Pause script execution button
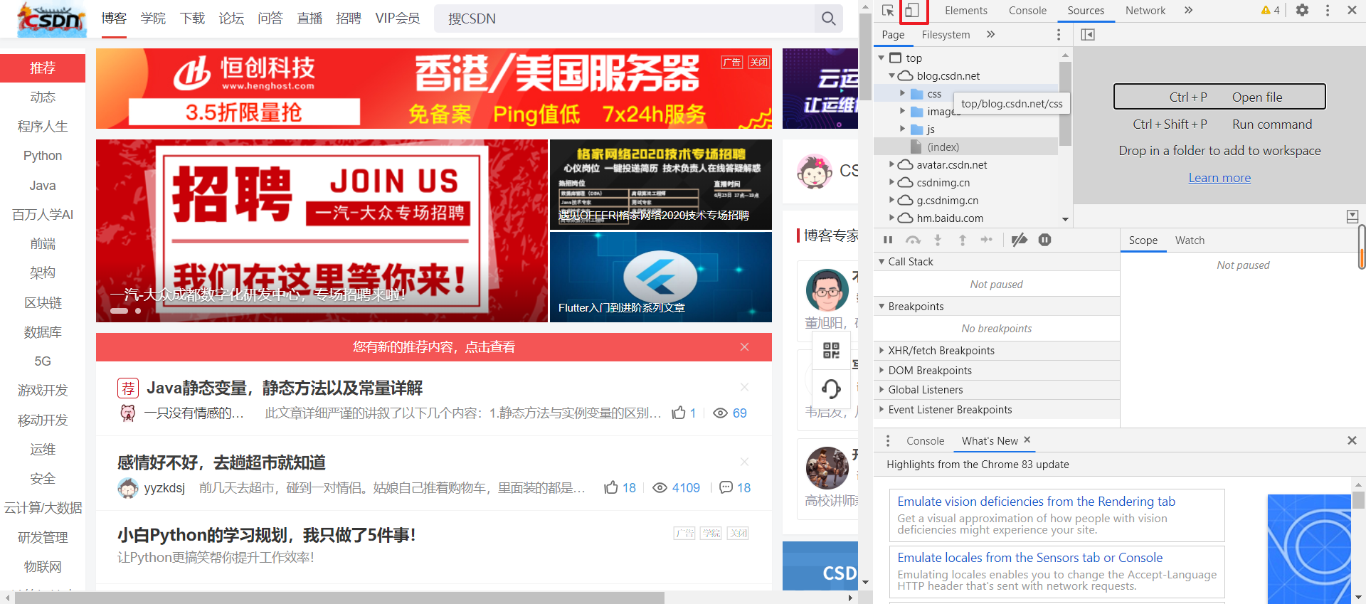Image resolution: width=1366 pixels, height=604 pixels. pos(888,240)
